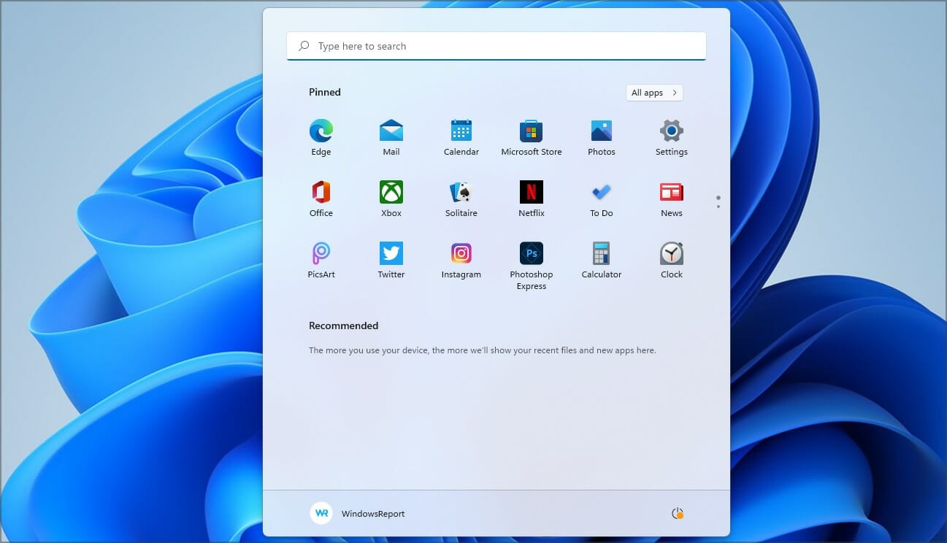Launch the Clock app

click(x=672, y=261)
